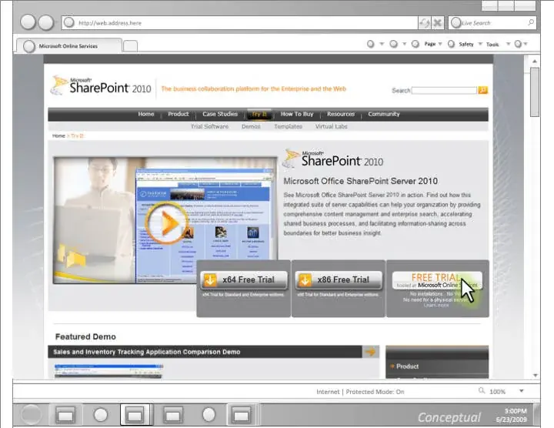Screen dimensions: 554x428
Task: Open the Case Studies nav item
Action: pos(220,114)
